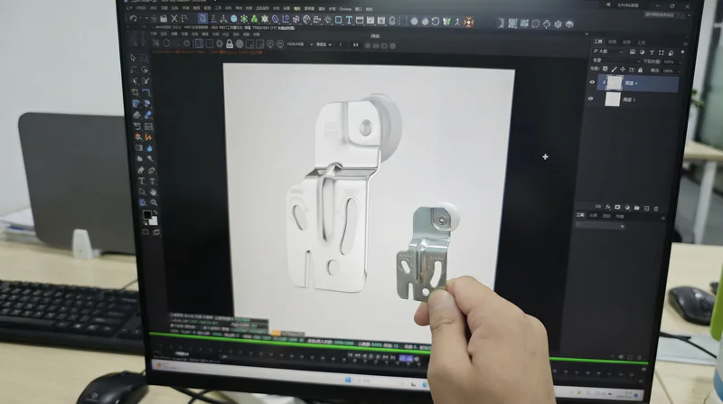The image size is (723, 404).
Task: Select the Hand pan tool
Action: (x=153, y=192)
